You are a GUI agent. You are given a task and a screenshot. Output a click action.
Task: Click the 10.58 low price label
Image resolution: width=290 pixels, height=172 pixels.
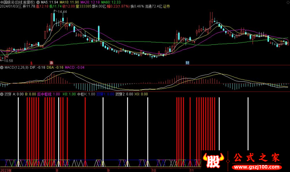click(8, 60)
